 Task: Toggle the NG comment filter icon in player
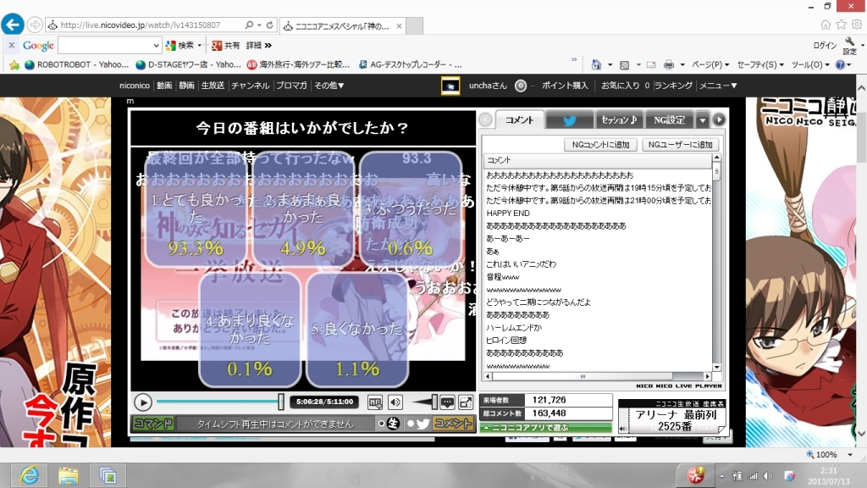point(375,402)
